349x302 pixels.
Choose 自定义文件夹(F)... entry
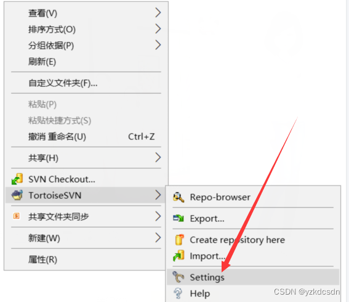click(x=86, y=83)
